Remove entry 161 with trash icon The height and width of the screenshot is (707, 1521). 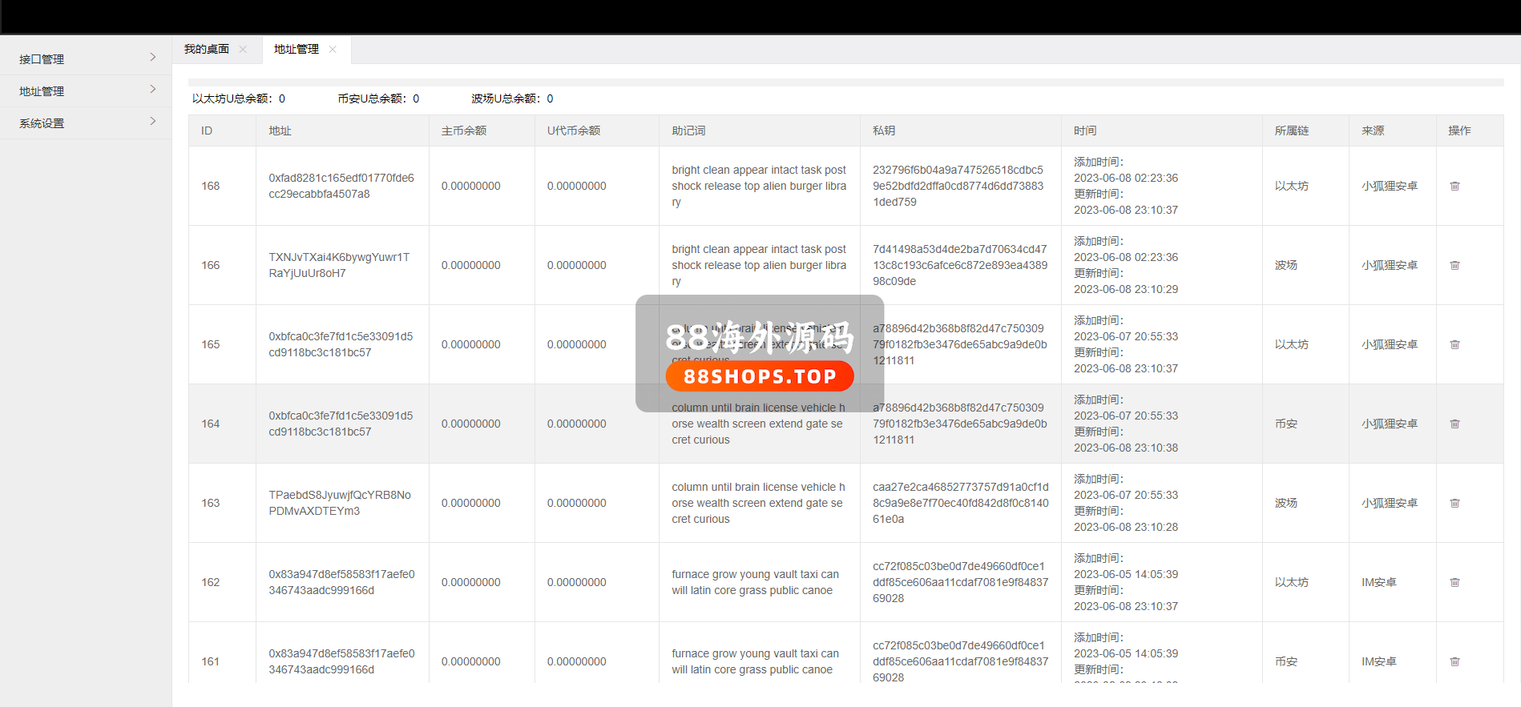1454,661
